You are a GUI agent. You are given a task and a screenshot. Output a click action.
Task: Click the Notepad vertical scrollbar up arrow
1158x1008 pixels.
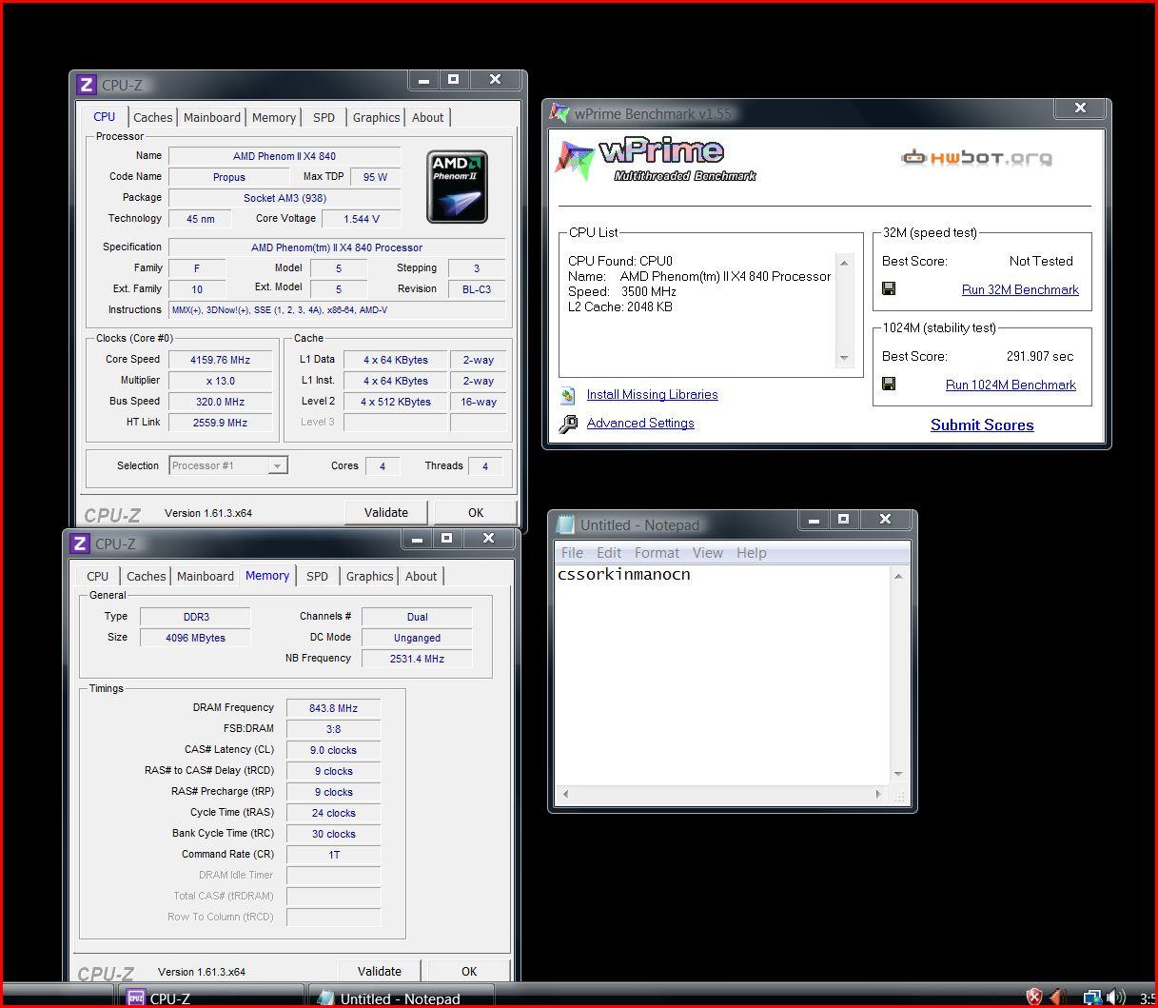point(898,576)
